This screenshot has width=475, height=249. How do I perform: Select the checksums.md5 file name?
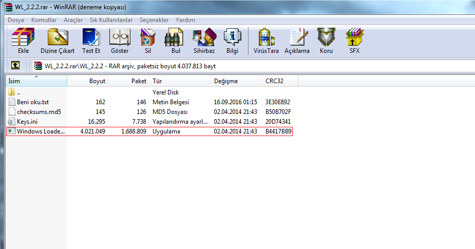coord(39,112)
